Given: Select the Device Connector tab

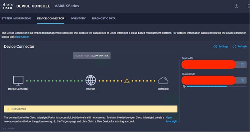Looking at the screenshot, I should point(51,18).
